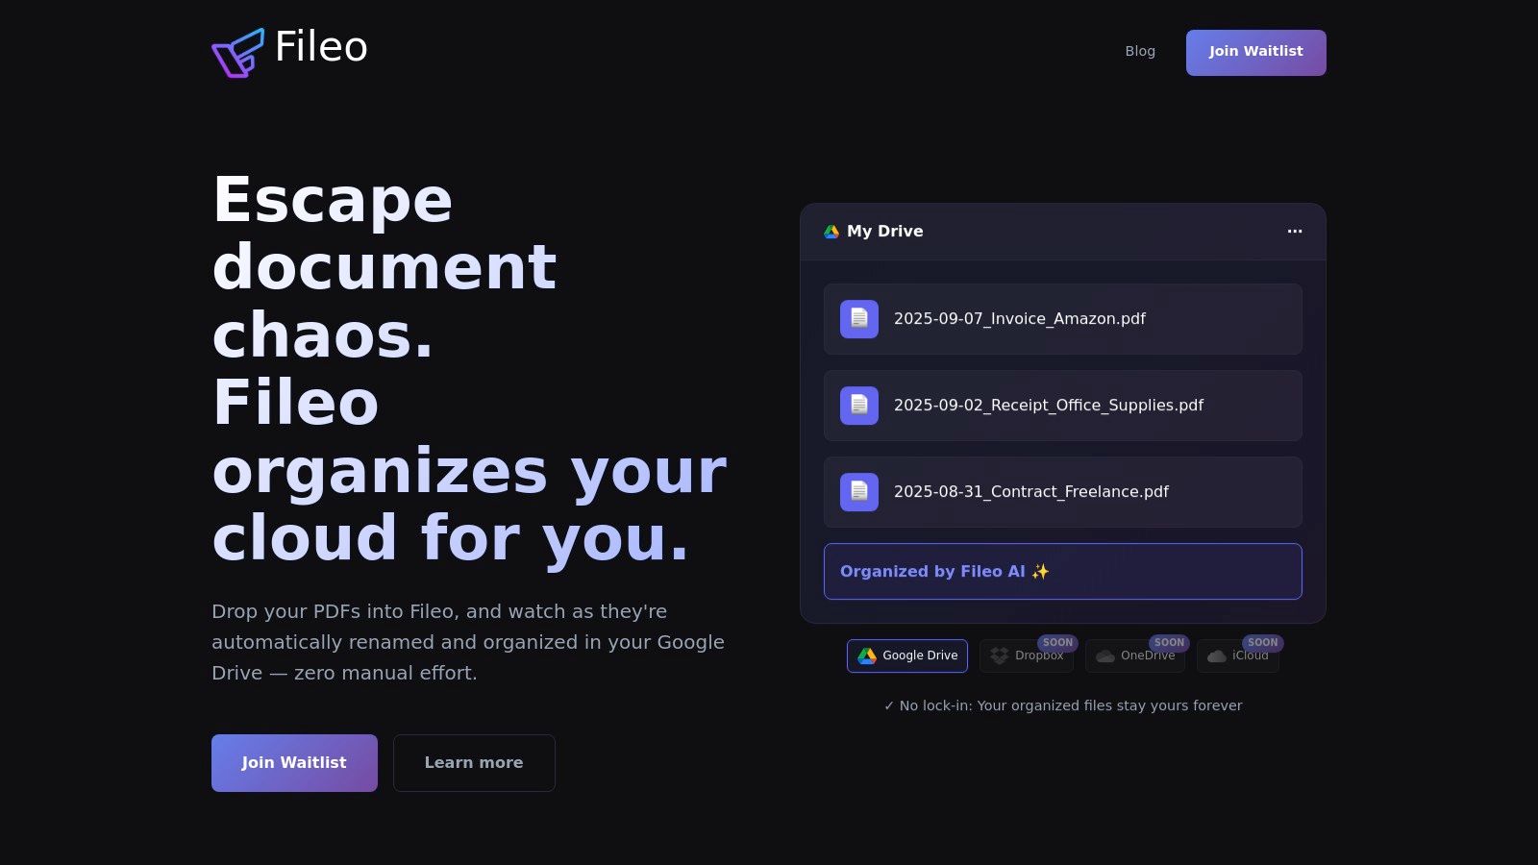The height and width of the screenshot is (865, 1538).
Task: Select the iCloud provider chip label
Action: tap(1251, 655)
